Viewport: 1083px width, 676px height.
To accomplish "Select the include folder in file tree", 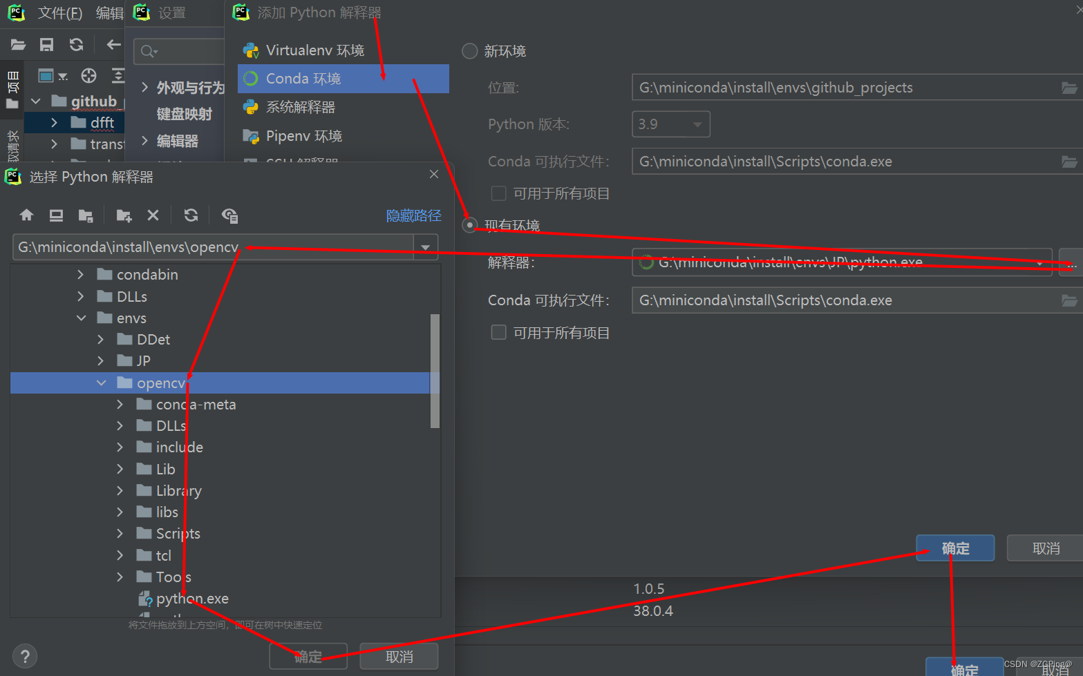I will point(180,447).
